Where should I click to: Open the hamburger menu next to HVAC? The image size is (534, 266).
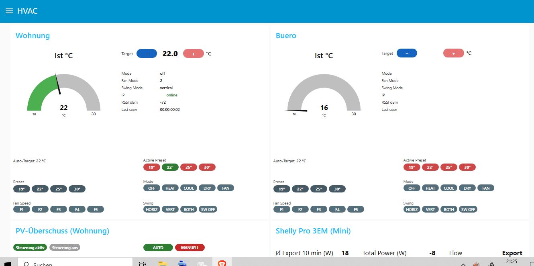click(9, 11)
